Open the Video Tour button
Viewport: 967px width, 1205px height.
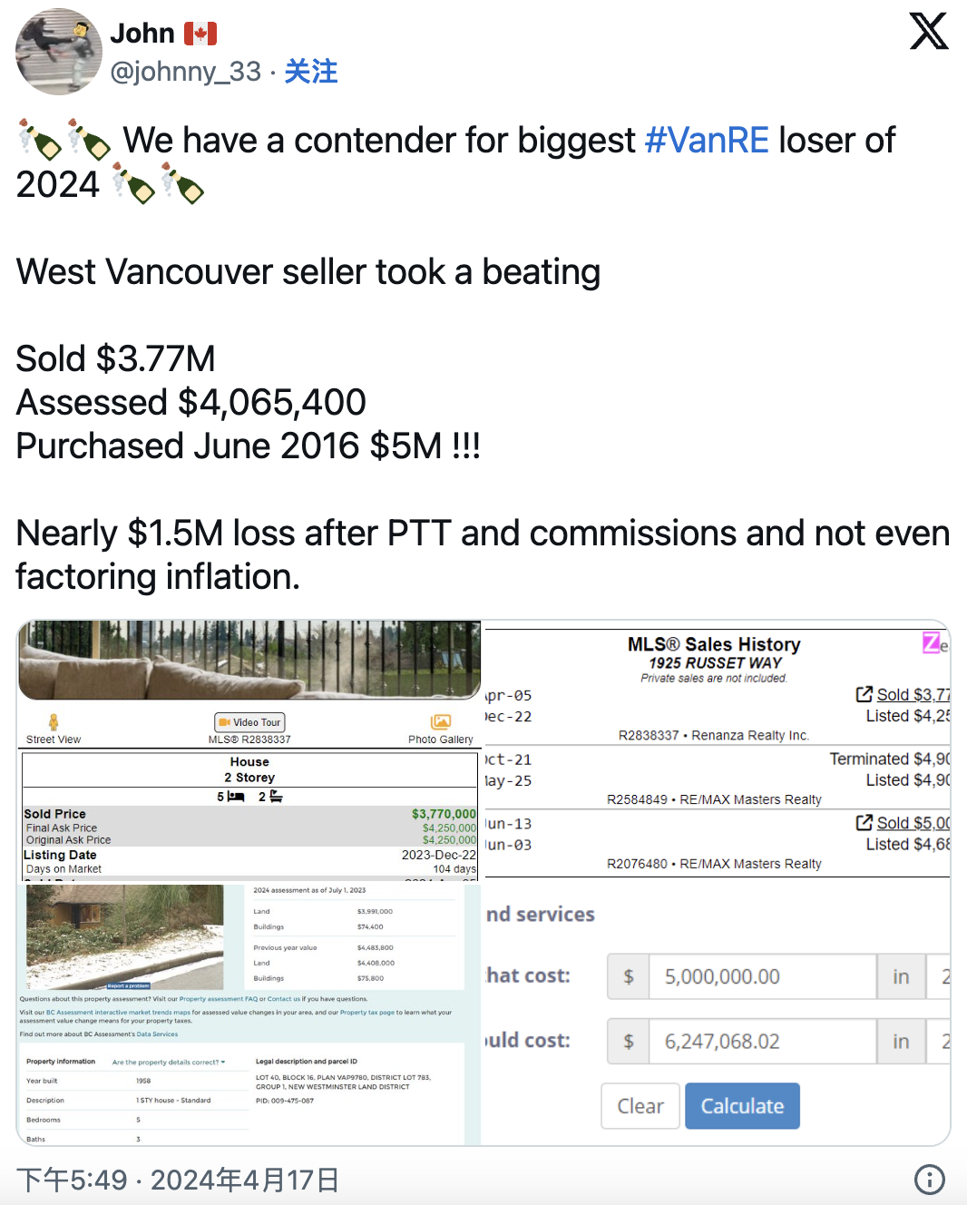[249, 722]
